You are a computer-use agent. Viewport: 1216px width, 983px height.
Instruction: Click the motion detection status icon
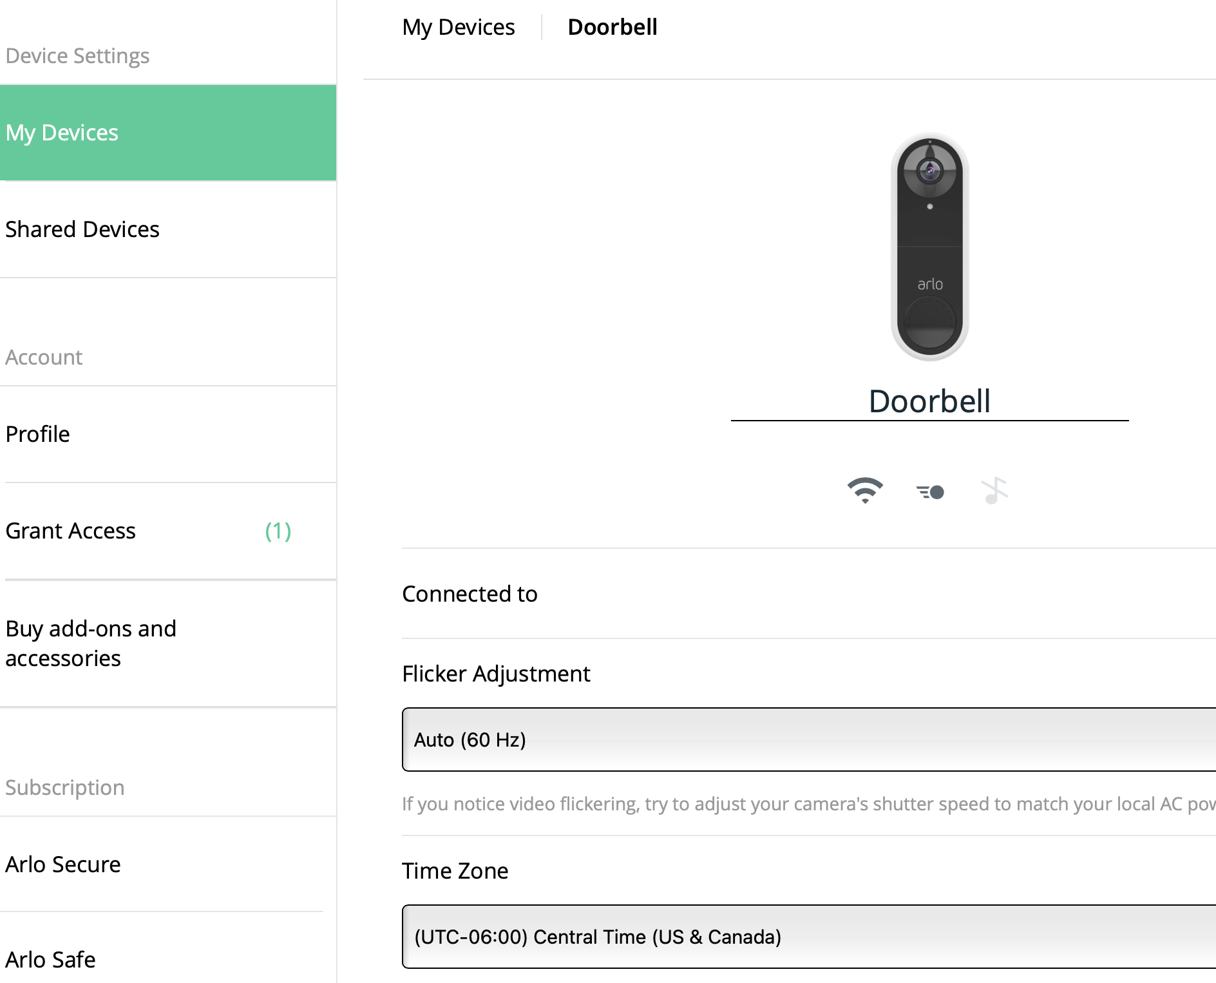tap(930, 492)
